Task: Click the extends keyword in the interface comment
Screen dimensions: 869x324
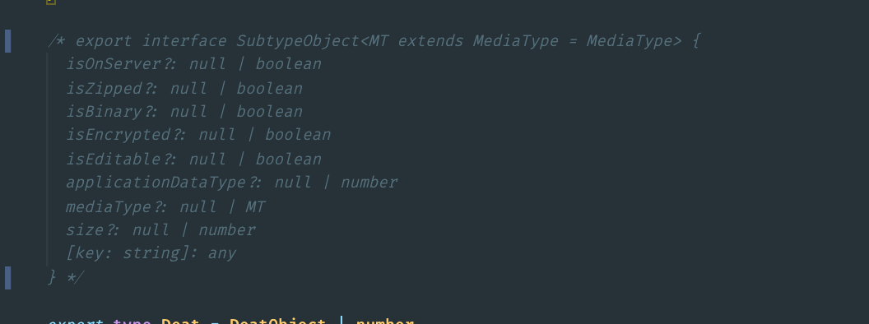Action: point(430,41)
